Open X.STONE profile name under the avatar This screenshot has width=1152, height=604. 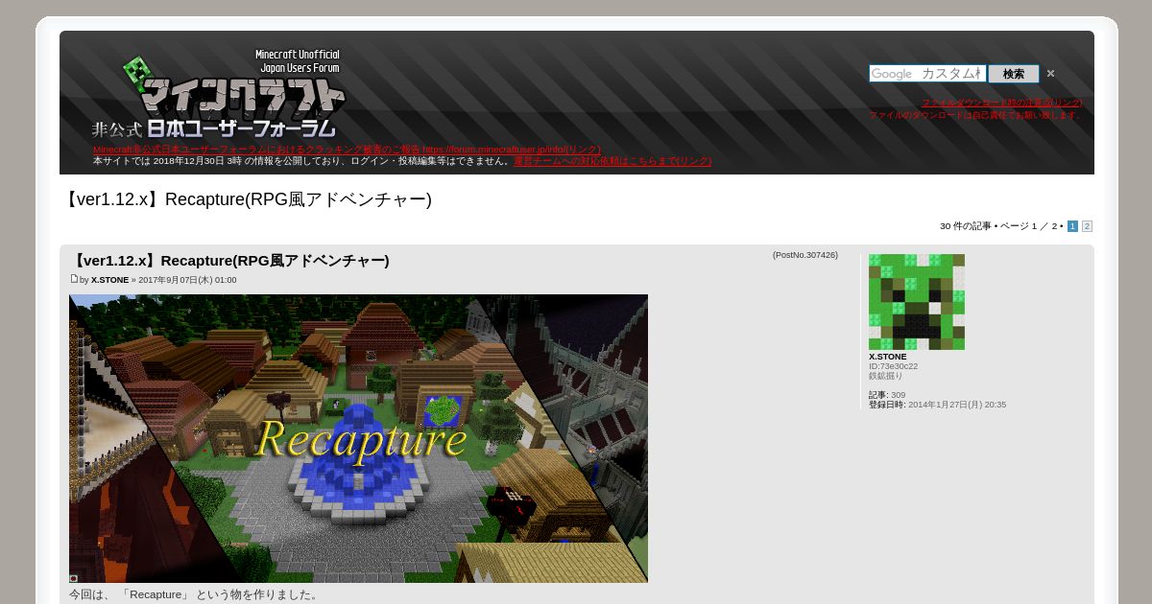point(888,357)
